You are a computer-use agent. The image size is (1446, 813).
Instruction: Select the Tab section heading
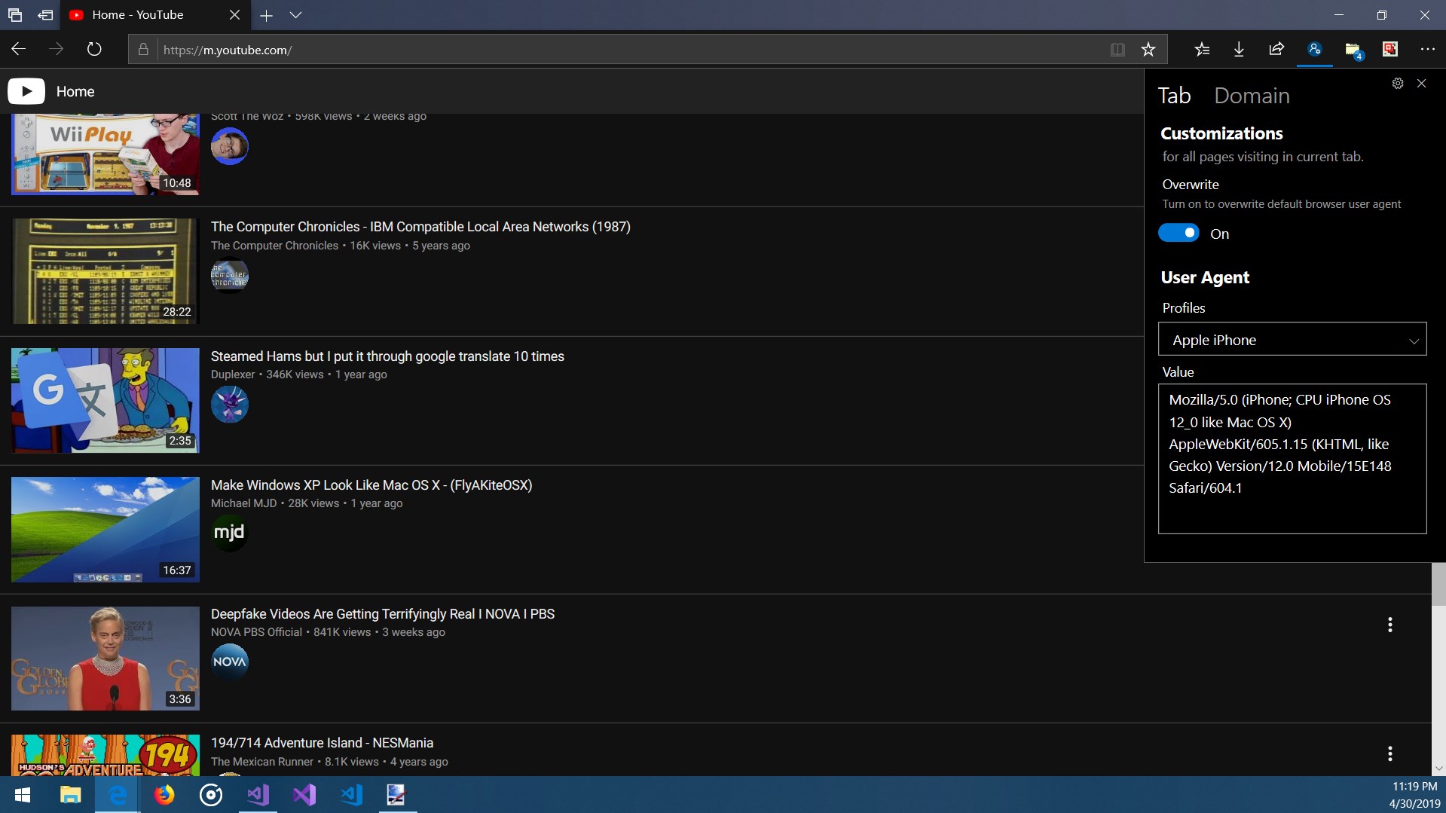1174,96
